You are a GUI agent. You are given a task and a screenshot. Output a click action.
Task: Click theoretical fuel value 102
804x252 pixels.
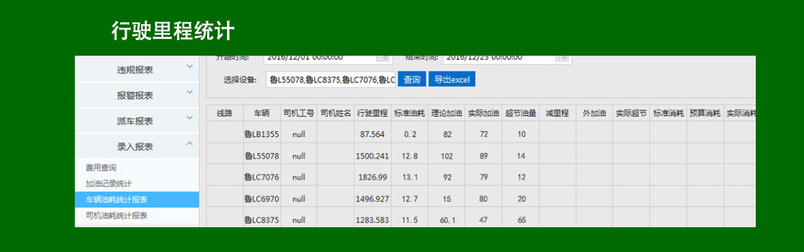tap(447, 156)
